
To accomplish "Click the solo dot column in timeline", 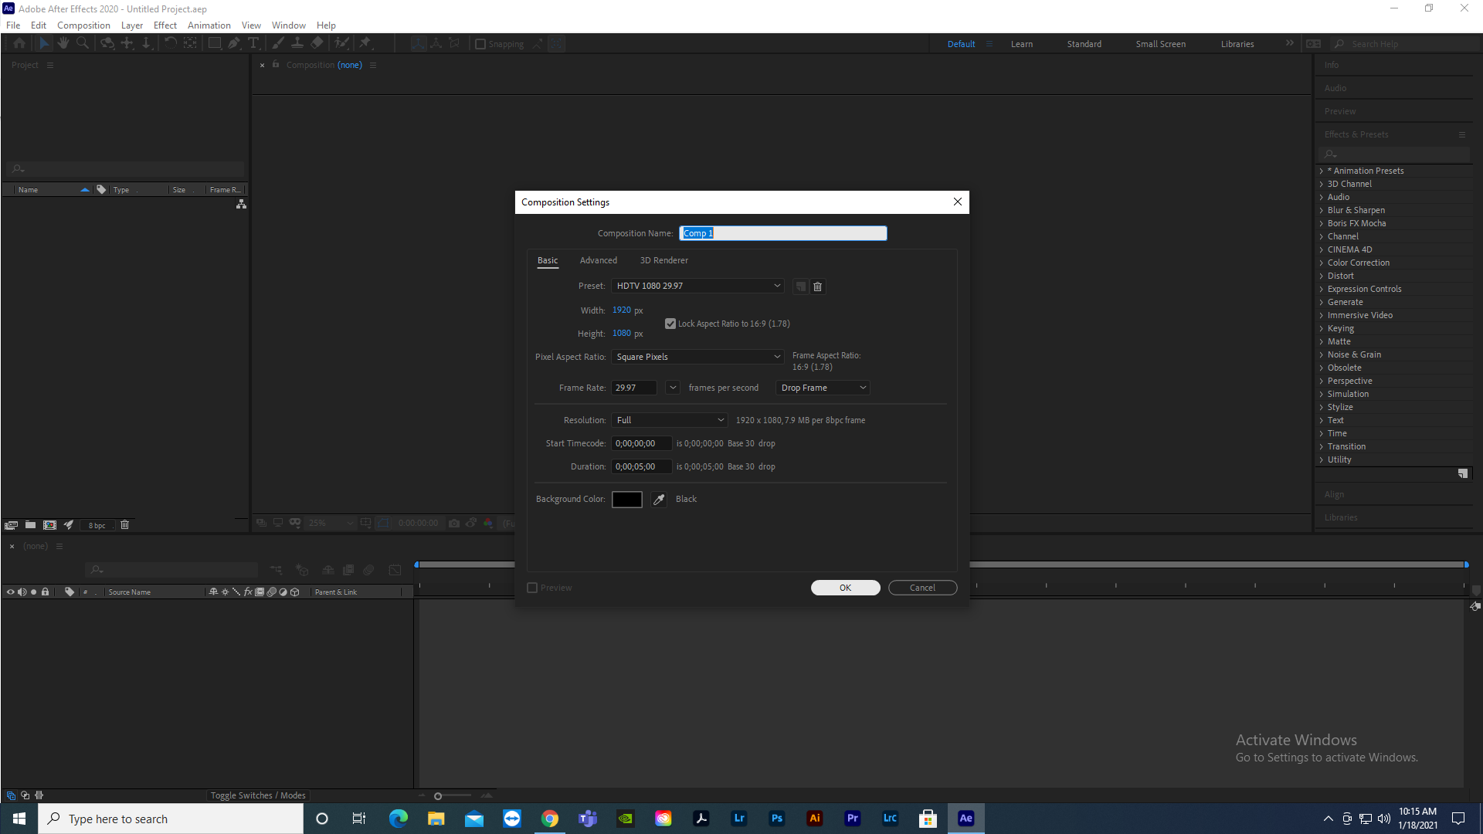I will 33,592.
